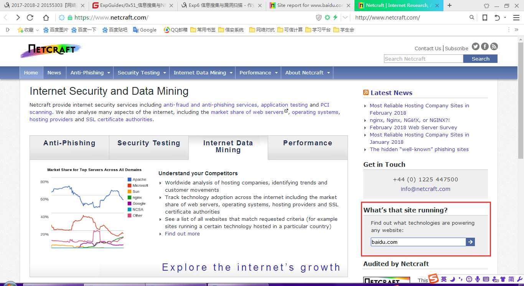Image resolution: width=524 pixels, height=286 pixels.
Task: Expand the Anti-Phishing navigation dropdown
Action: 109,73
